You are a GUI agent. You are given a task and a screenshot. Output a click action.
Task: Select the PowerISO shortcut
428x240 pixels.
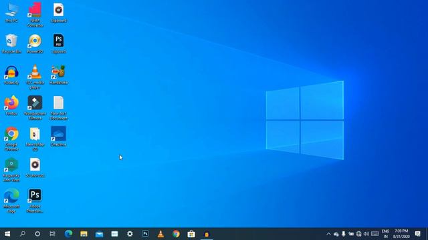point(35,44)
